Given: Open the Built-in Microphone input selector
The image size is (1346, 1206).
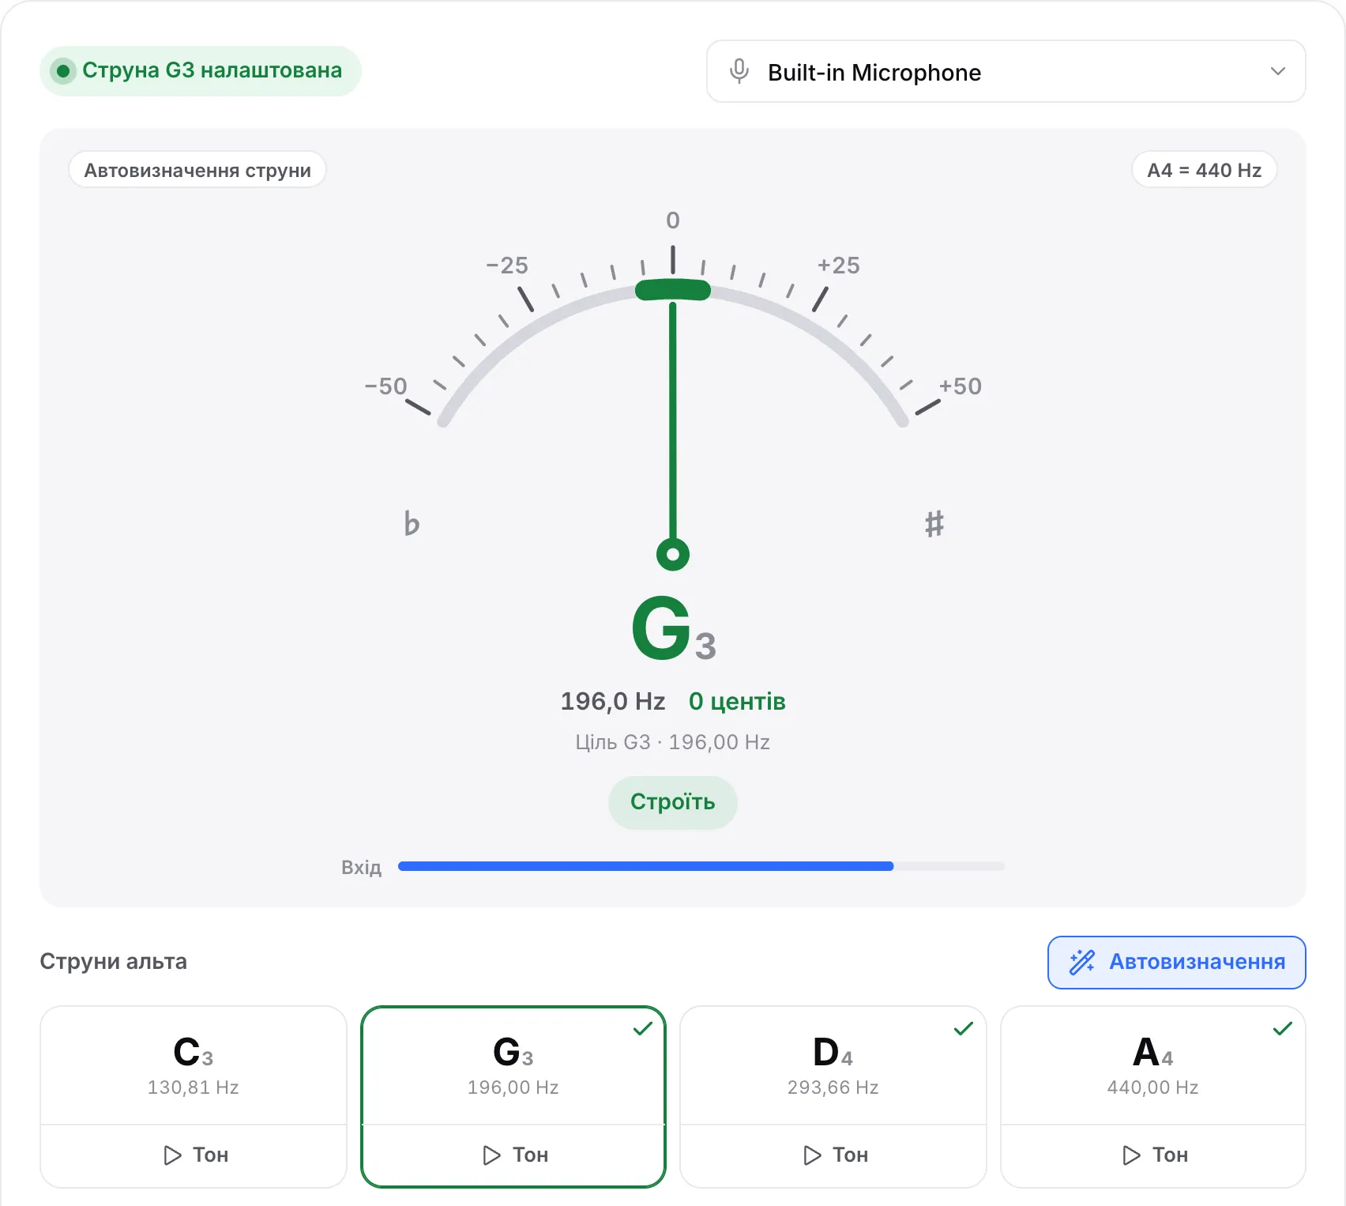Looking at the screenshot, I should click(x=1006, y=71).
